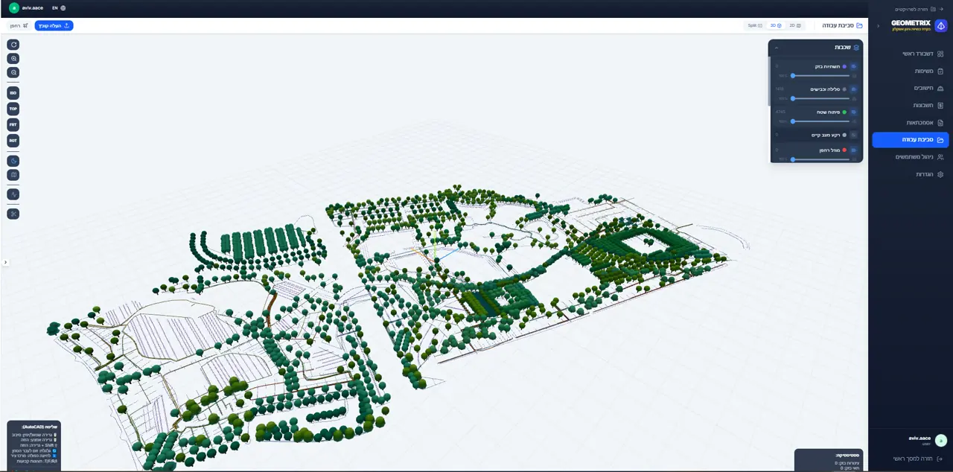Viewport: 953px width, 472px height.
Task: Zoom in with the magnifier plus icon
Action: (x=13, y=59)
